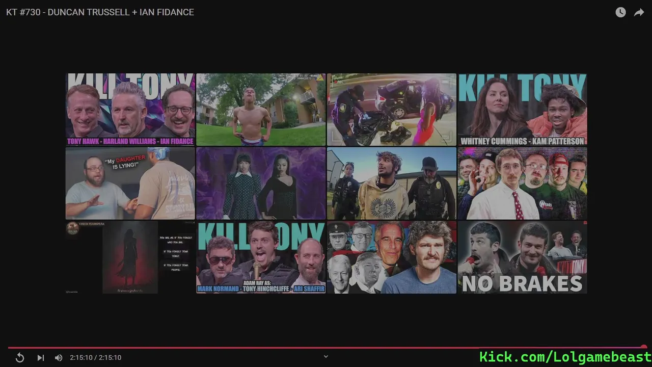Open the man between two officers thumbnail

point(392,183)
